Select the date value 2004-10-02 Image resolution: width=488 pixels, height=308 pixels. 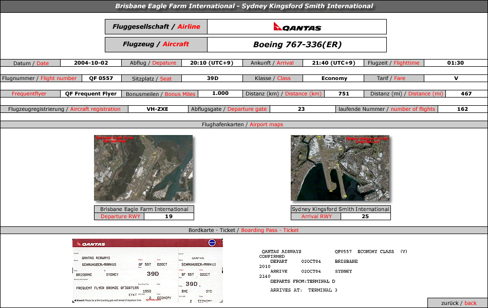click(x=91, y=63)
